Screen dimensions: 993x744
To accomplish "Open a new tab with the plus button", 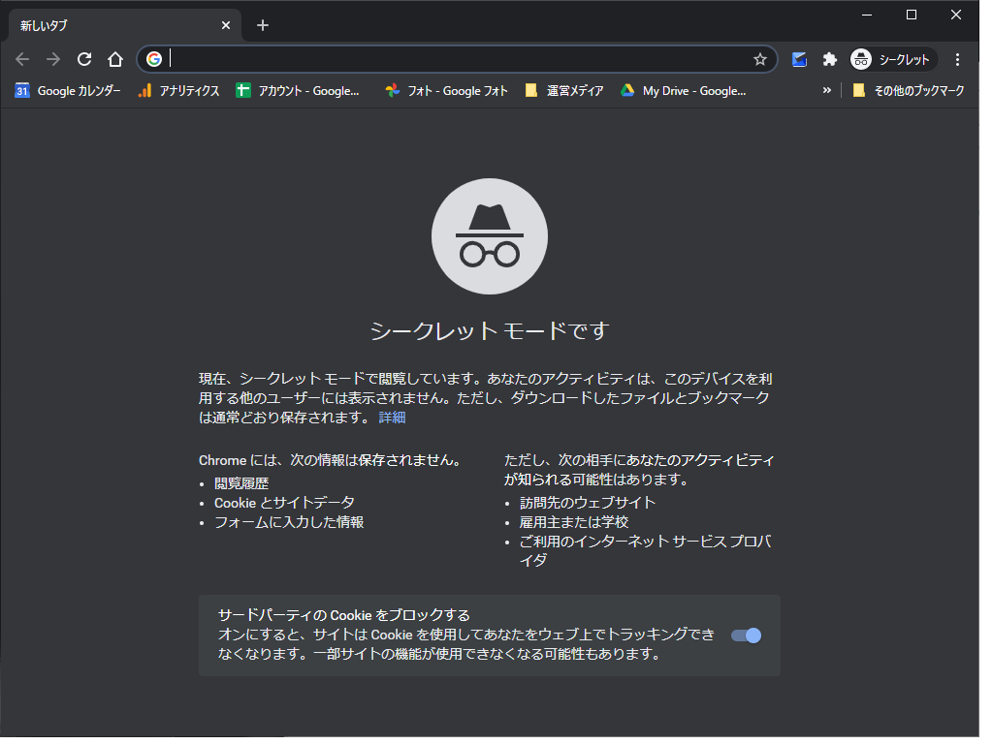I will [263, 25].
